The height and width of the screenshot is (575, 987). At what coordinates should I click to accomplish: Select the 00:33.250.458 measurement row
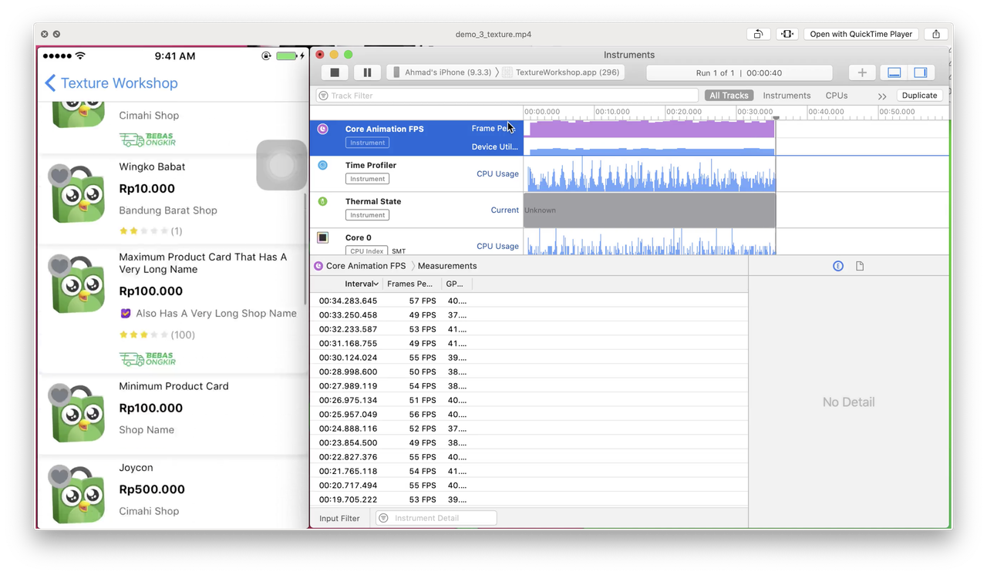coord(529,314)
